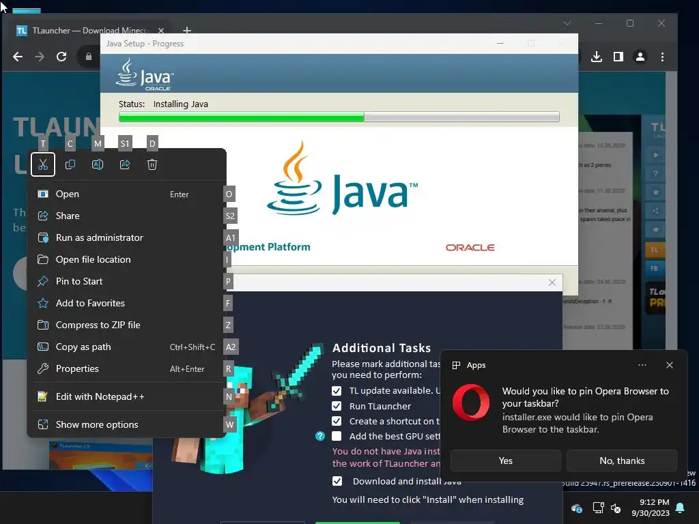699x524 pixels.
Task: Uncheck Create a shortcut checkbox
Action: click(x=337, y=421)
